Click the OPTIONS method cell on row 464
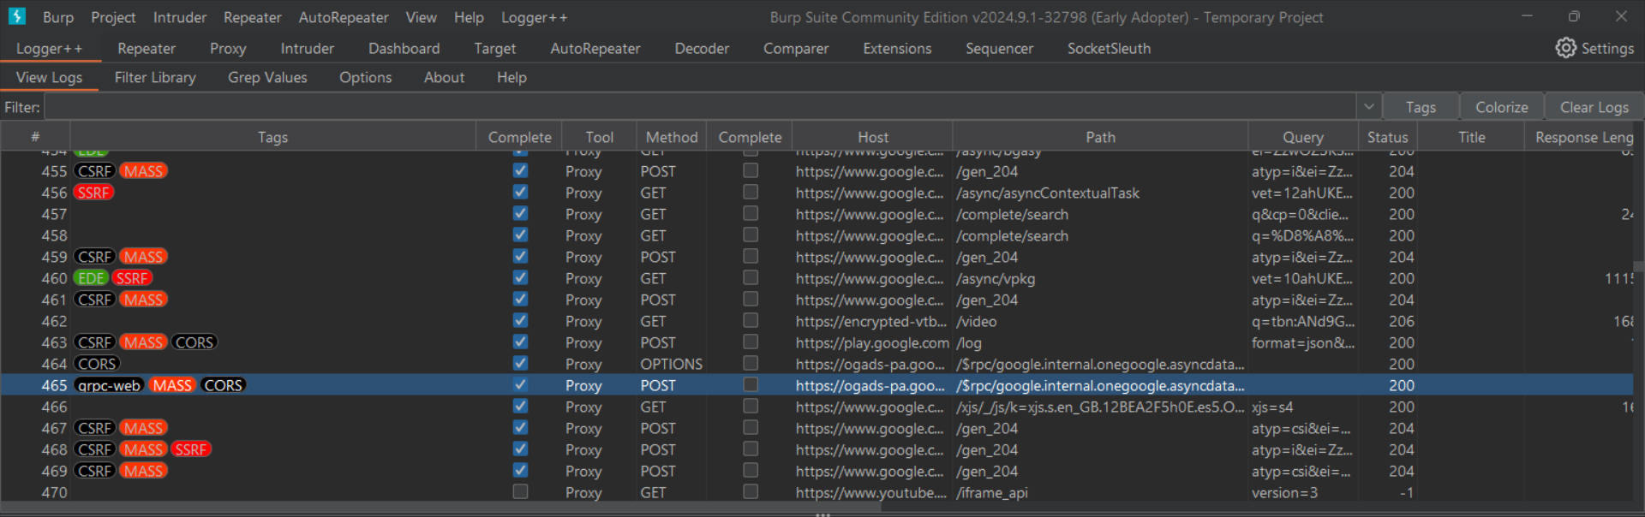This screenshot has height=517, width=1645. [x=671, y=364]
